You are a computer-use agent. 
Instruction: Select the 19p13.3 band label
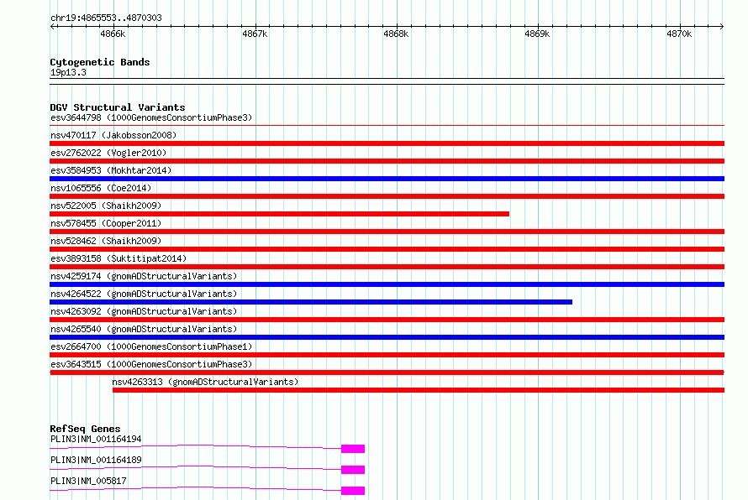click(x=68, y=72)
